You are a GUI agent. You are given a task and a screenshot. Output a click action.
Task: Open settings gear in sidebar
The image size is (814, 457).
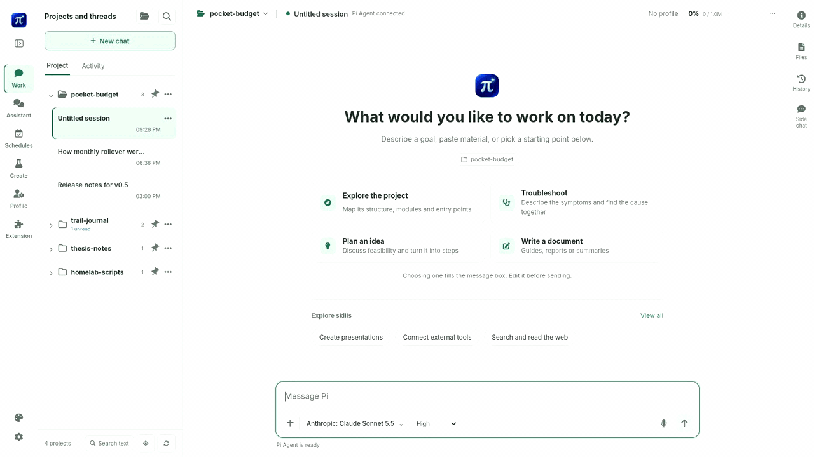click(x=19, y=437)
